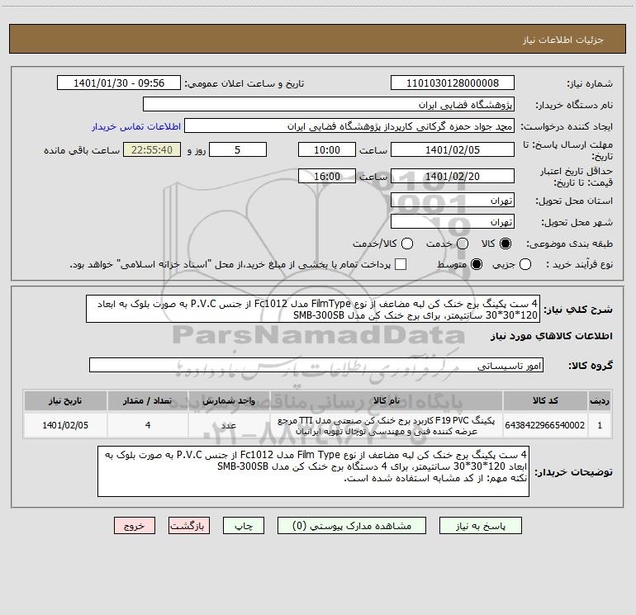
Task: Click the خروج exit button
Action: pyautogui.click(x=135, y=525)
